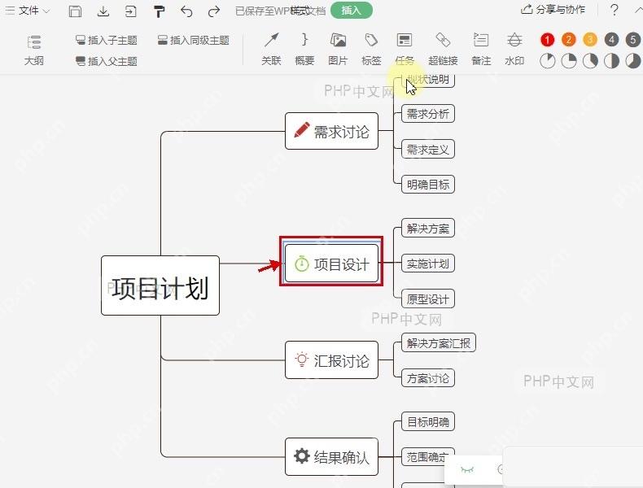643x488 pixels.
Task: Click 插入子主题
Action: pyautogui.click(x=106, y=40)
